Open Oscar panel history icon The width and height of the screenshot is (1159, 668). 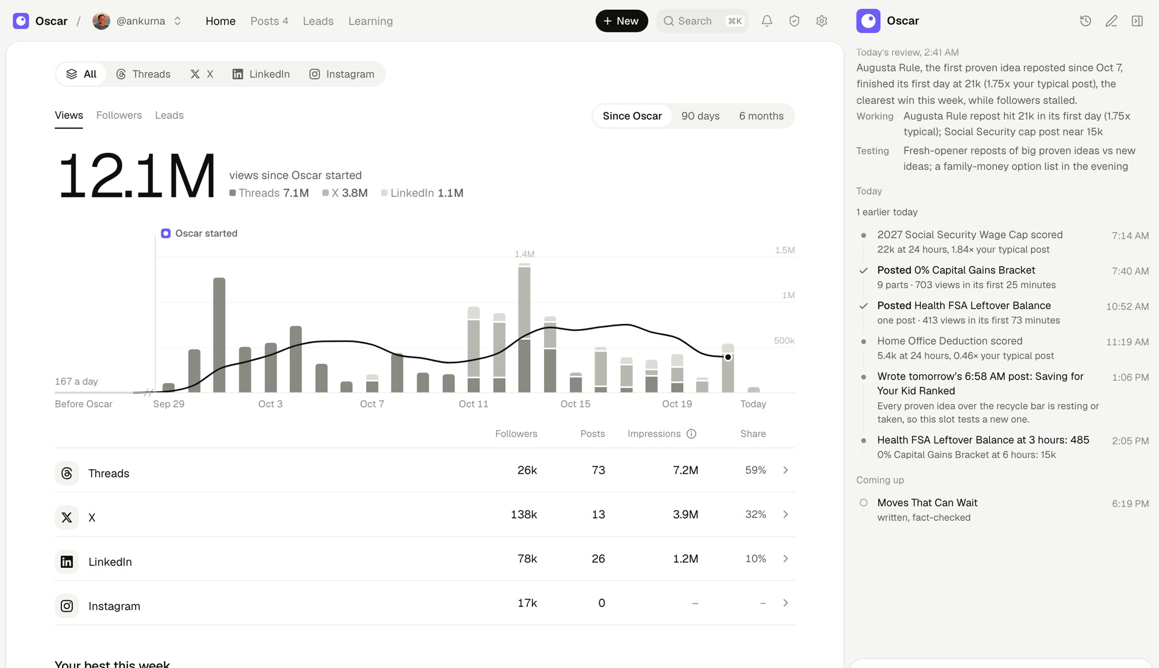1085,21
